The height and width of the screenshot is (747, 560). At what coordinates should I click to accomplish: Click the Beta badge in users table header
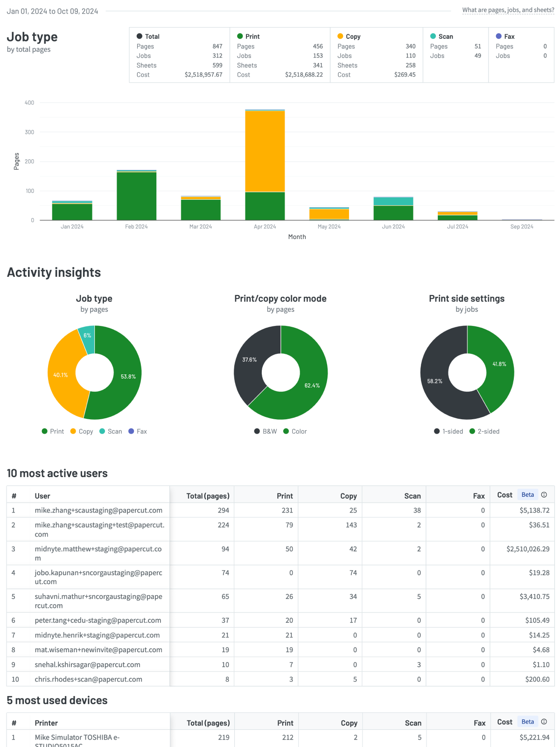pyautogui.click(x=527, y=495)
